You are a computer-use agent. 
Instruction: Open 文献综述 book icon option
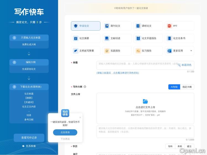(107, 38)
